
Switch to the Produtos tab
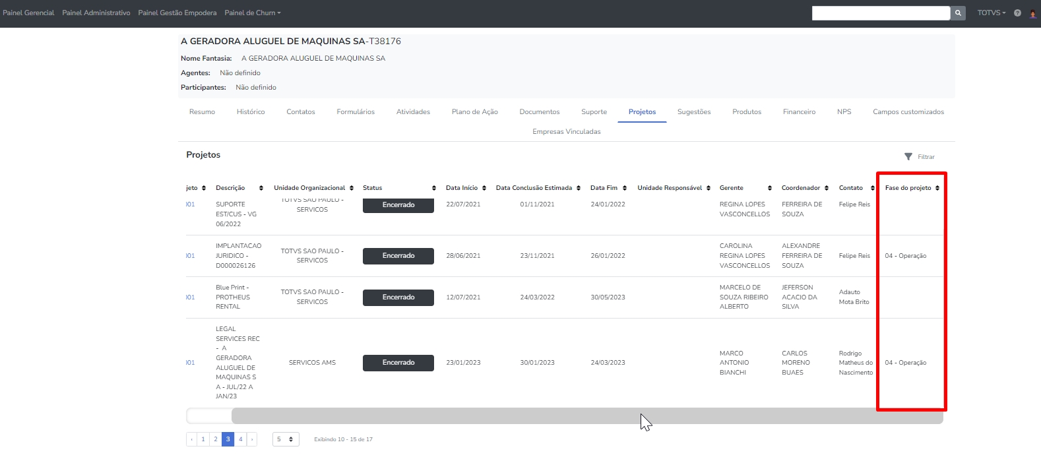(x=747, y=112)
